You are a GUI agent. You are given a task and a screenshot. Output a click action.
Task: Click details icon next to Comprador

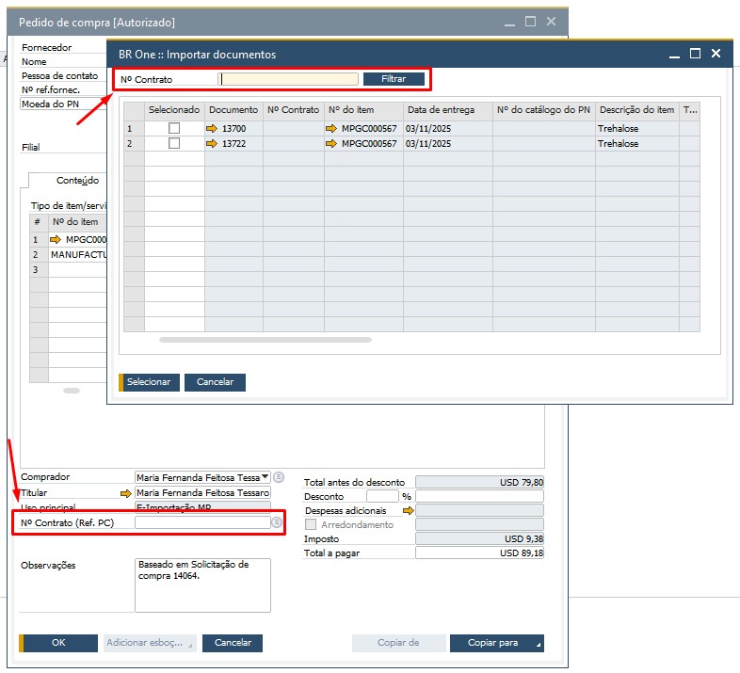pos(279,477)
